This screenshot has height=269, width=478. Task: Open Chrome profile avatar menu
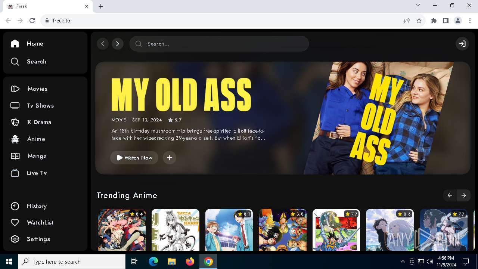click(x=458, y=21)
